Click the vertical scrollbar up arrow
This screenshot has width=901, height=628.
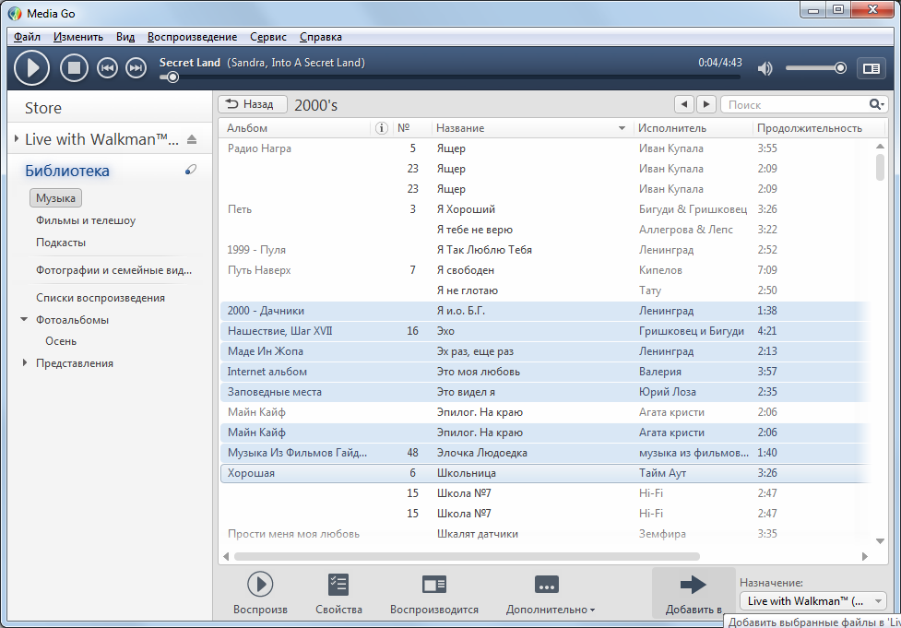point(880,146)
